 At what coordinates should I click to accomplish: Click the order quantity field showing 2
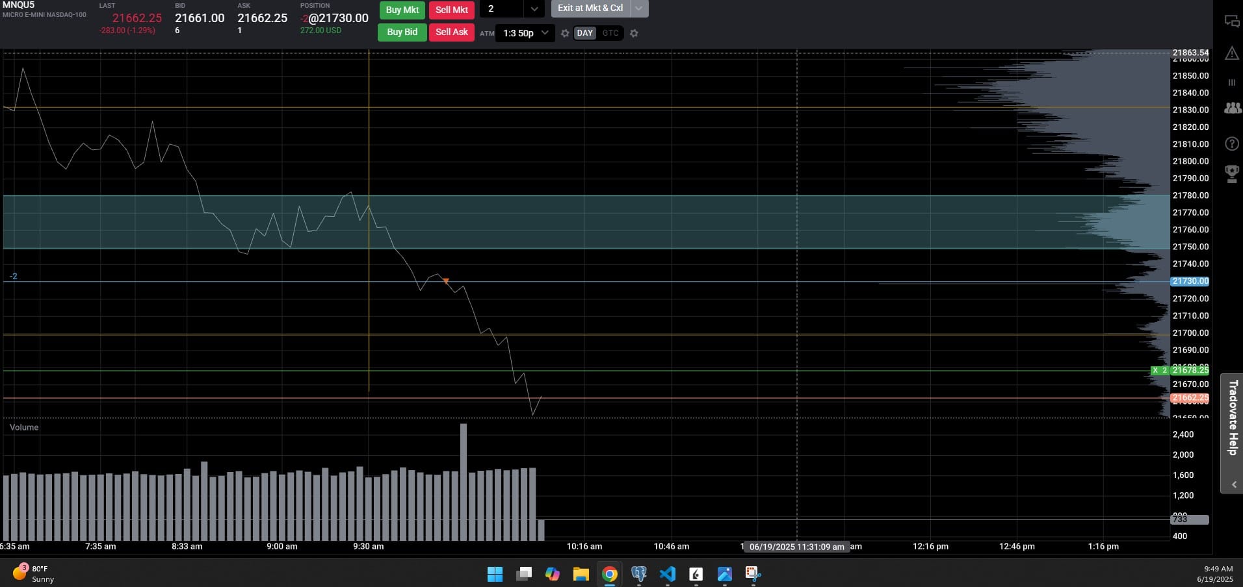[x=503, y=9]
